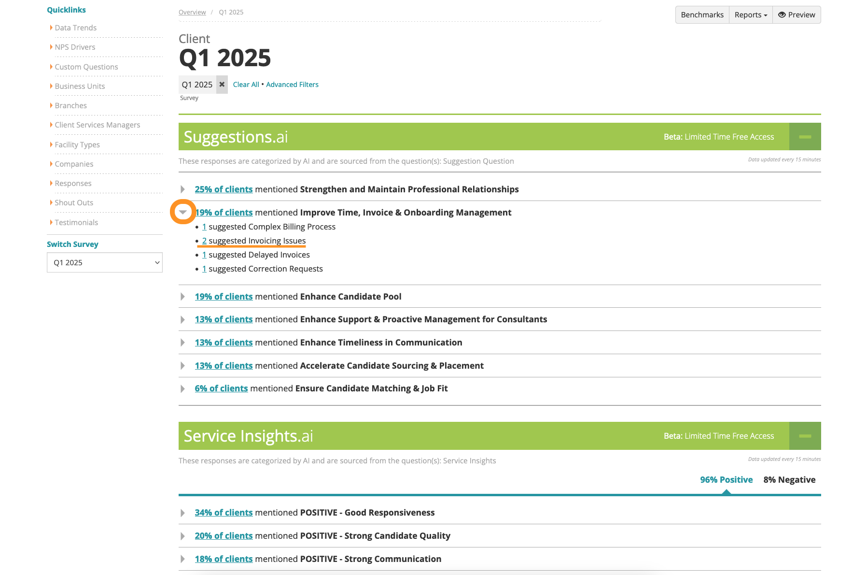This screenshot has width=867, height=575.
Task: Open the 2 suggested Invoicing Issues link
Action: coord(204,241)
